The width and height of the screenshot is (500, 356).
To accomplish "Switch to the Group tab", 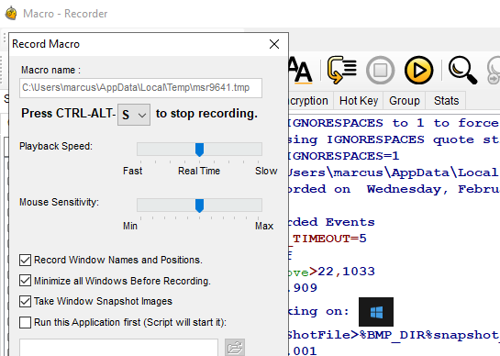I will (x=405, y=101).
